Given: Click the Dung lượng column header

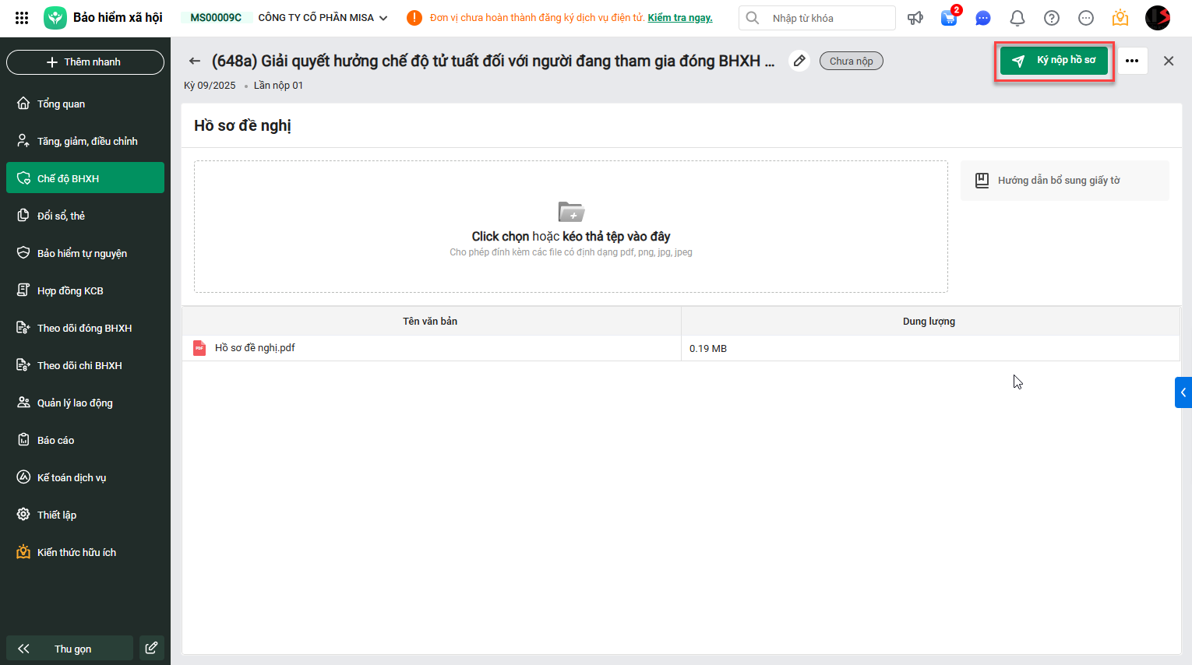Looking at the screenshot, I should click(x=929, y=321).
